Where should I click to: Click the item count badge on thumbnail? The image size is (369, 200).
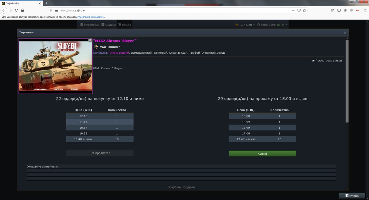[x=90, y=40]
